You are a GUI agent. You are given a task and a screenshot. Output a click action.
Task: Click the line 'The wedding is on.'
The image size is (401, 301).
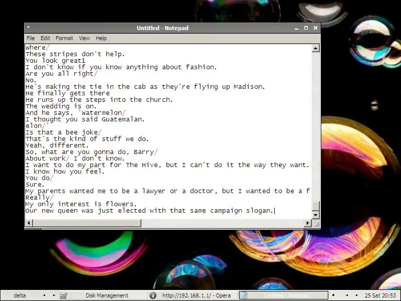pos(61,106)
